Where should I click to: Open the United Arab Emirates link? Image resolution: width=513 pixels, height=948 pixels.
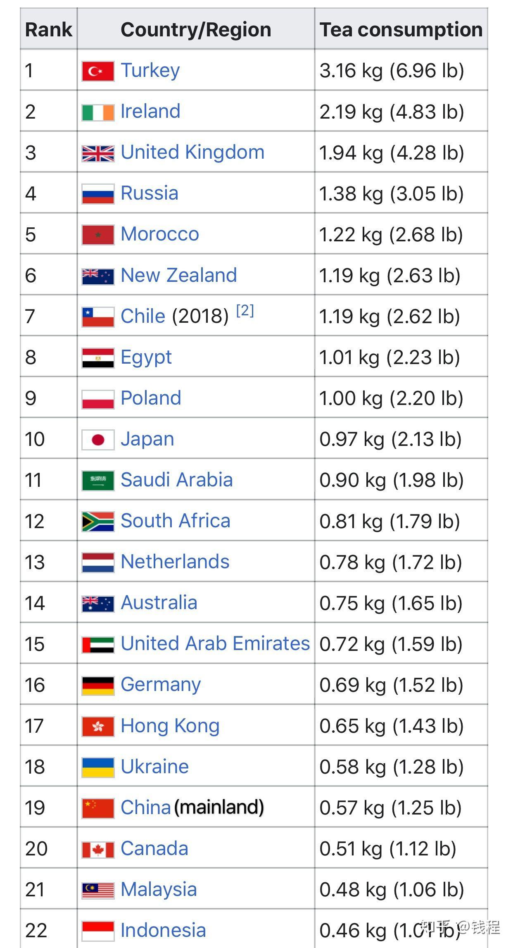coord(215,644)
